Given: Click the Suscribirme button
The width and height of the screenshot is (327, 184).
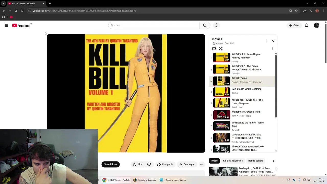Looking at the screenshot, I should pyautogui.click(x=111, y=164).
